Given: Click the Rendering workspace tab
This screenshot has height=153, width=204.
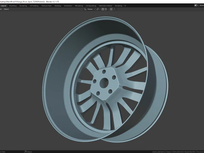Looking at the screenshot, I should [x=79, y=6].
